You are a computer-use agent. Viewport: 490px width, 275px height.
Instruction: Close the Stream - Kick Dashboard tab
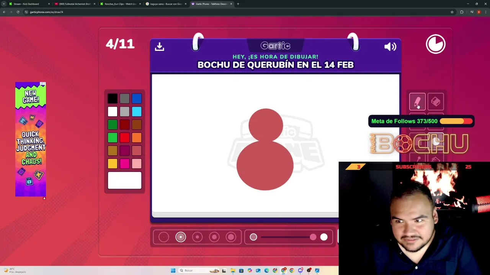pos(49,4)
